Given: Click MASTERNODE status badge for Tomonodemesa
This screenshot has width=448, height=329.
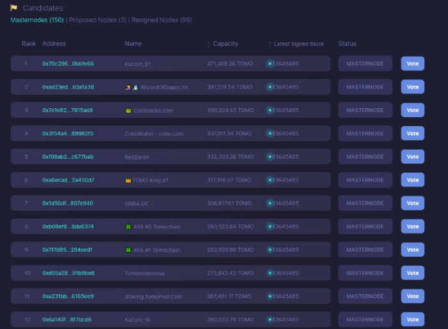Looking at the screenshot, I should 365,273.
